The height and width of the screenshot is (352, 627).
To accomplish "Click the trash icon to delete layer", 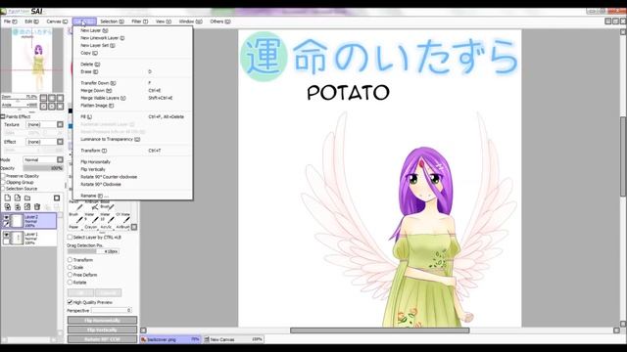I will [x=37, y=206].
